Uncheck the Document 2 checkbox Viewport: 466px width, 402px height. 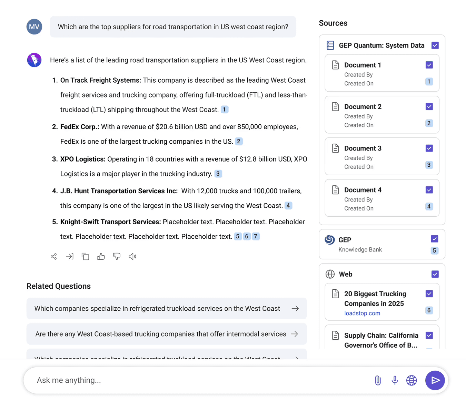[x=429, y=107]
